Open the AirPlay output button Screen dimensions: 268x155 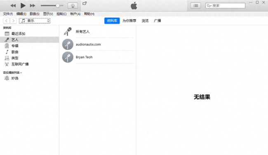tap(73, 6)
